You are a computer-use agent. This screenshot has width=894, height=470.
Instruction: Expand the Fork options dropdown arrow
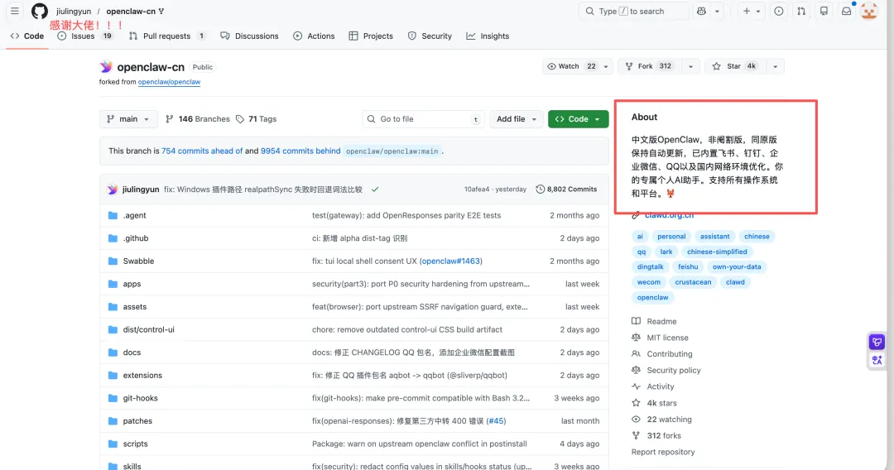pos(690,66)
